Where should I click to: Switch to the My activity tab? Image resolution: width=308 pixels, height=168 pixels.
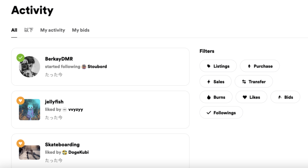[x=53, y=30]
